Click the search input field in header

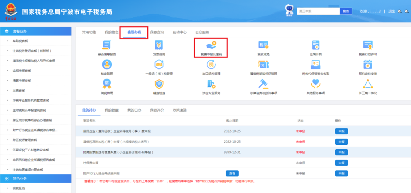click(318, 11)
